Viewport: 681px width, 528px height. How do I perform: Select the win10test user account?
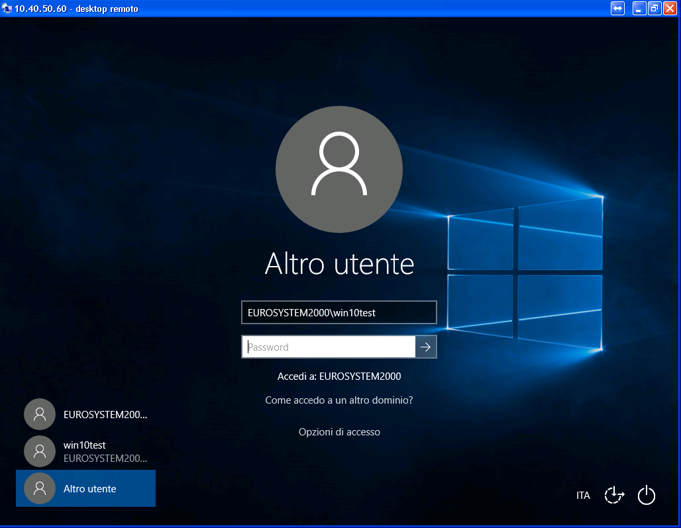click(x=86, y=451)
